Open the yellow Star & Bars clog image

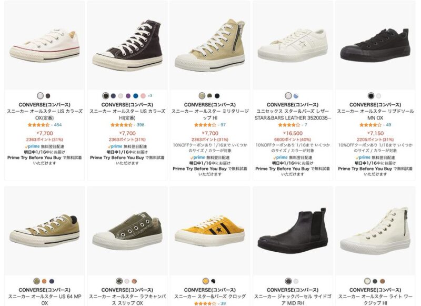coord(209,230)
